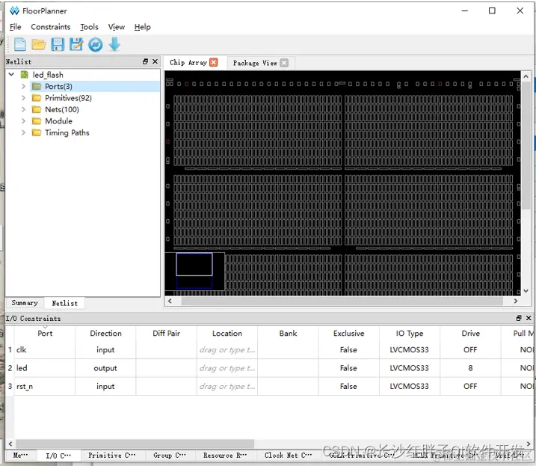Open the Message bottom tab
This screenshot has height=466, width=536.
[x=20, y=455]
